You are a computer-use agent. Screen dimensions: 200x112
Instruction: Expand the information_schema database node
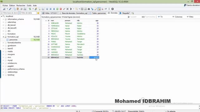3,19
